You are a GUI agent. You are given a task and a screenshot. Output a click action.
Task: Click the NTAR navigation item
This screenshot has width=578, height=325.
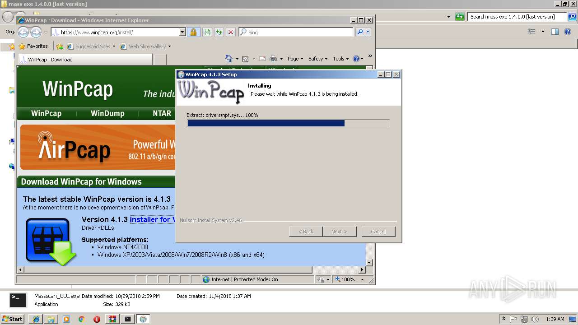click(162, 113)
